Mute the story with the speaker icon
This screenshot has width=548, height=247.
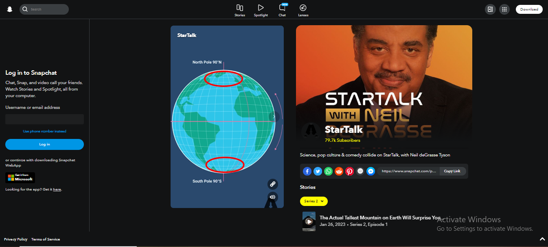tap(273, 197)
